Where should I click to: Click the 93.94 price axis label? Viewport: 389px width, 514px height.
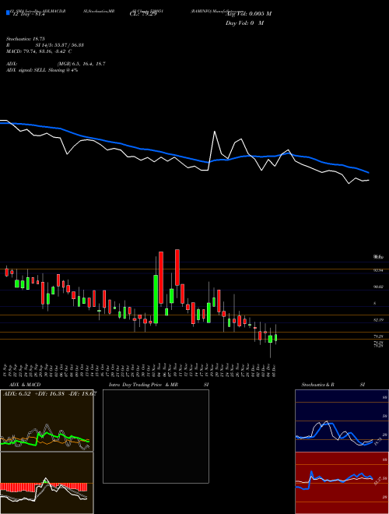pyautogui.click(x=379, y=270)
